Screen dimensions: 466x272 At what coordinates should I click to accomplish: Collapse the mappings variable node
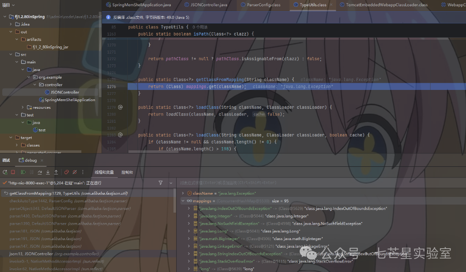tap(182, 201)
